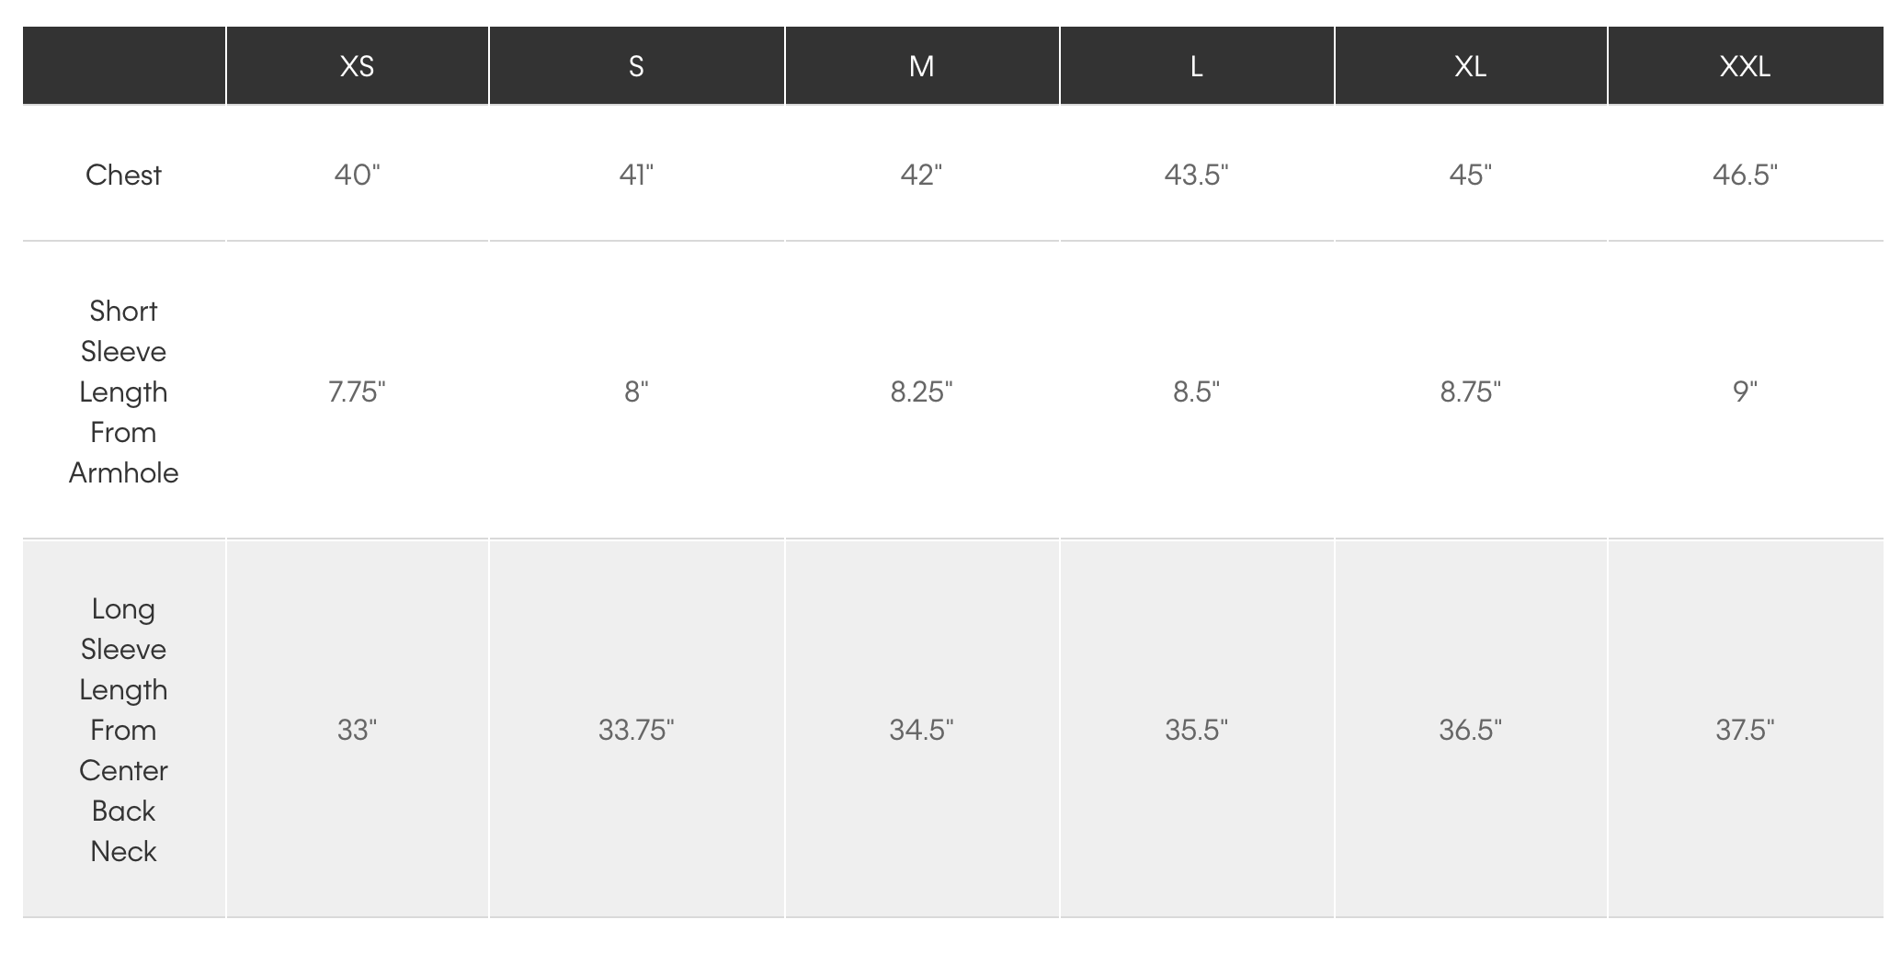
Task: Click the 33.75" long sleeve value
Action: [x=636, y=730]
